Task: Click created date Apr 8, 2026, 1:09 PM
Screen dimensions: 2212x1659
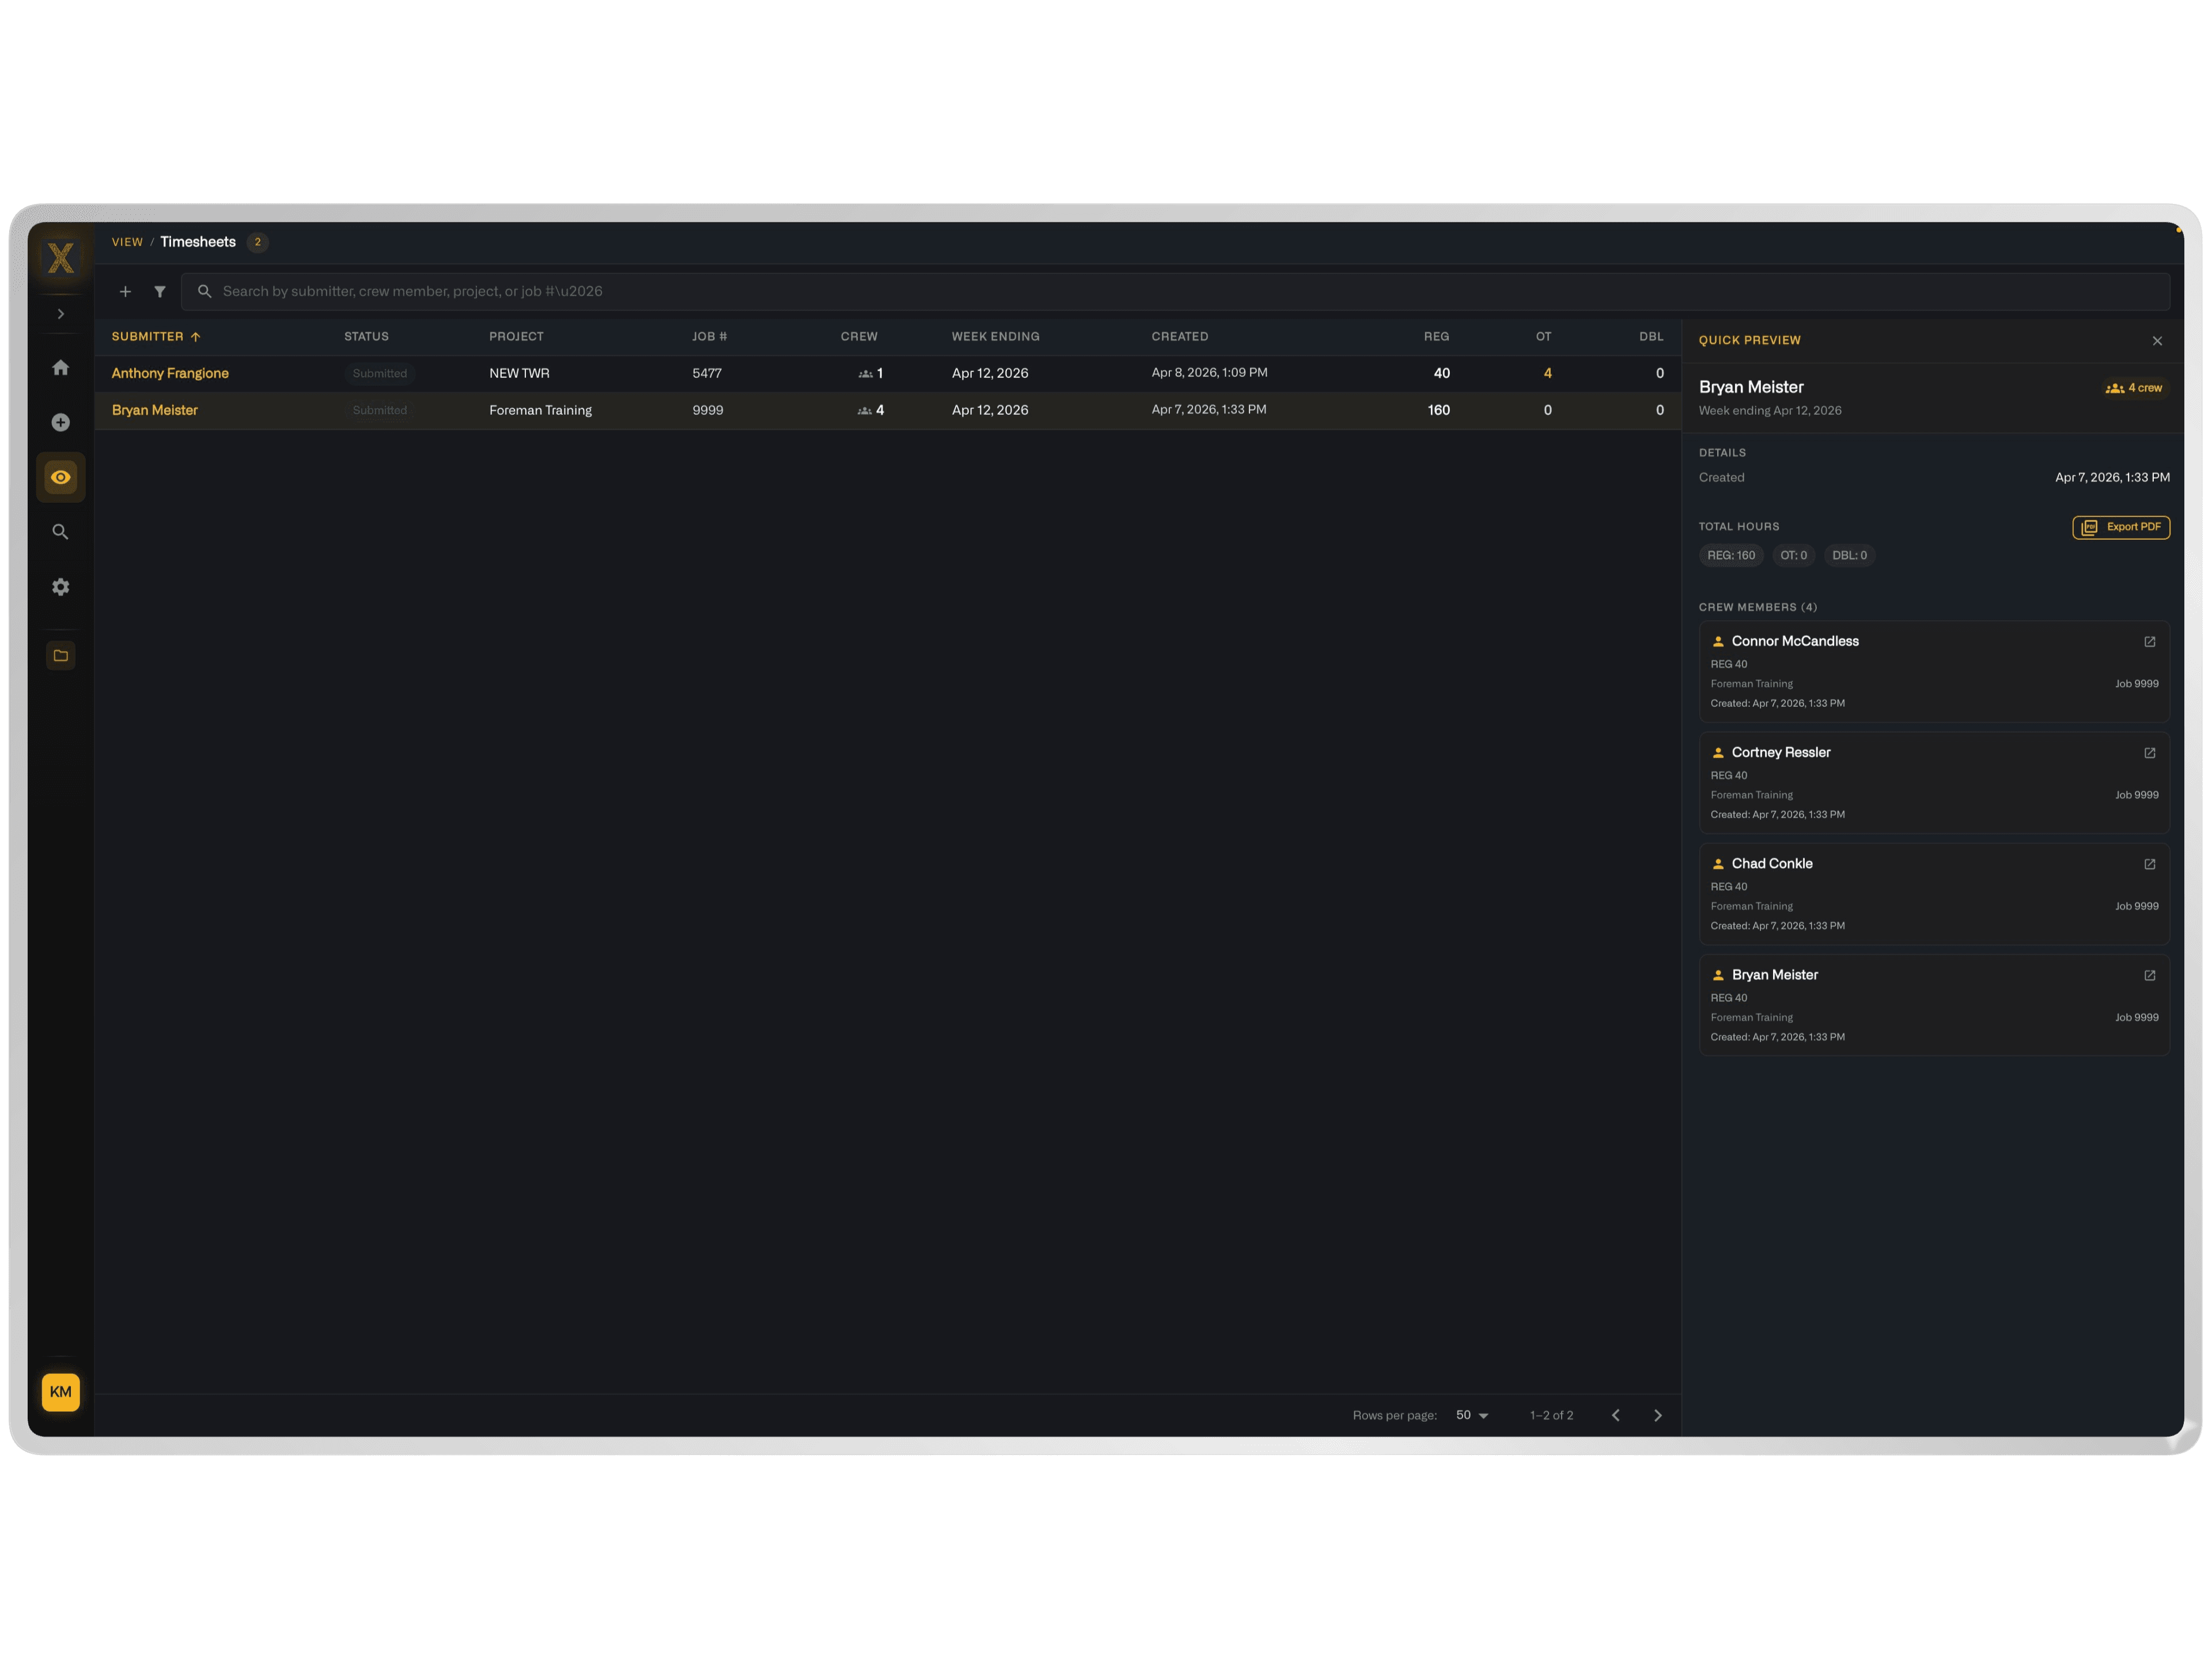Action: point(1209,373)
